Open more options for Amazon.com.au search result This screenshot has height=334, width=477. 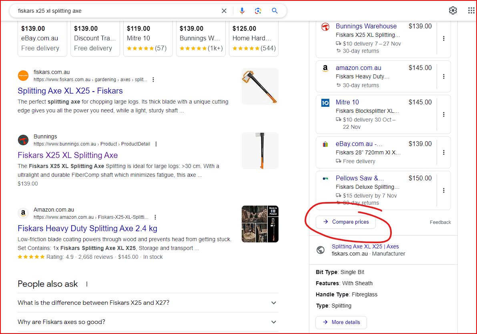pyautogui.click(x=155, y=217)
